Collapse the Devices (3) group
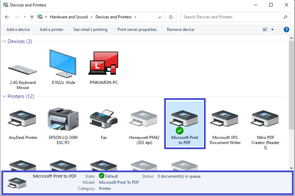 (4, 41)
